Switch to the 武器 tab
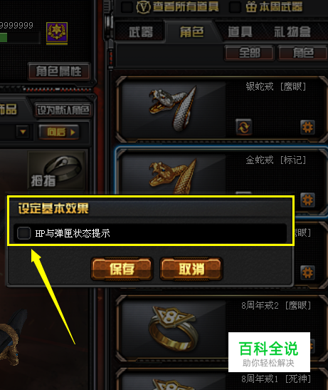 click(140, 32)
